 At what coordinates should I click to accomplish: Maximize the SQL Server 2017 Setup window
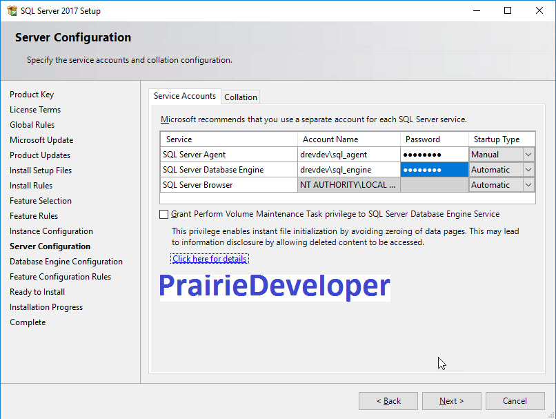[x=508, y=10]
